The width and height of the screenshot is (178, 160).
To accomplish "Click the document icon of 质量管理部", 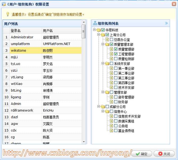I will tap(111, 49).
